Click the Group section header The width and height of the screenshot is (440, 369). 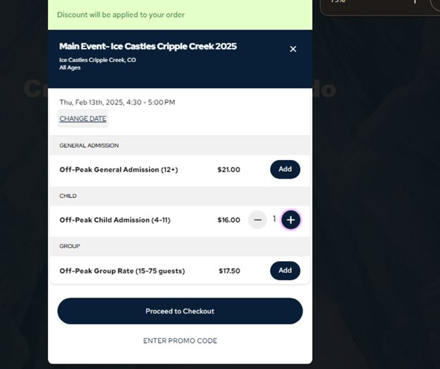(x=69, y=246)
